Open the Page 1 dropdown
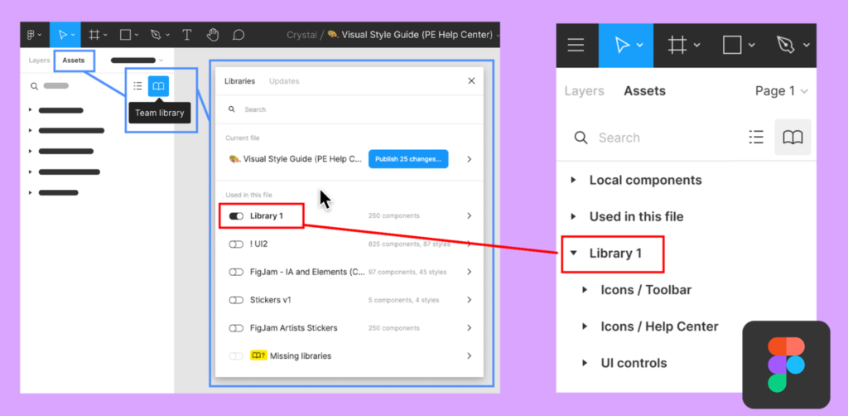The height and width of the screenshot is (416, 848). [x=781, y=91]
